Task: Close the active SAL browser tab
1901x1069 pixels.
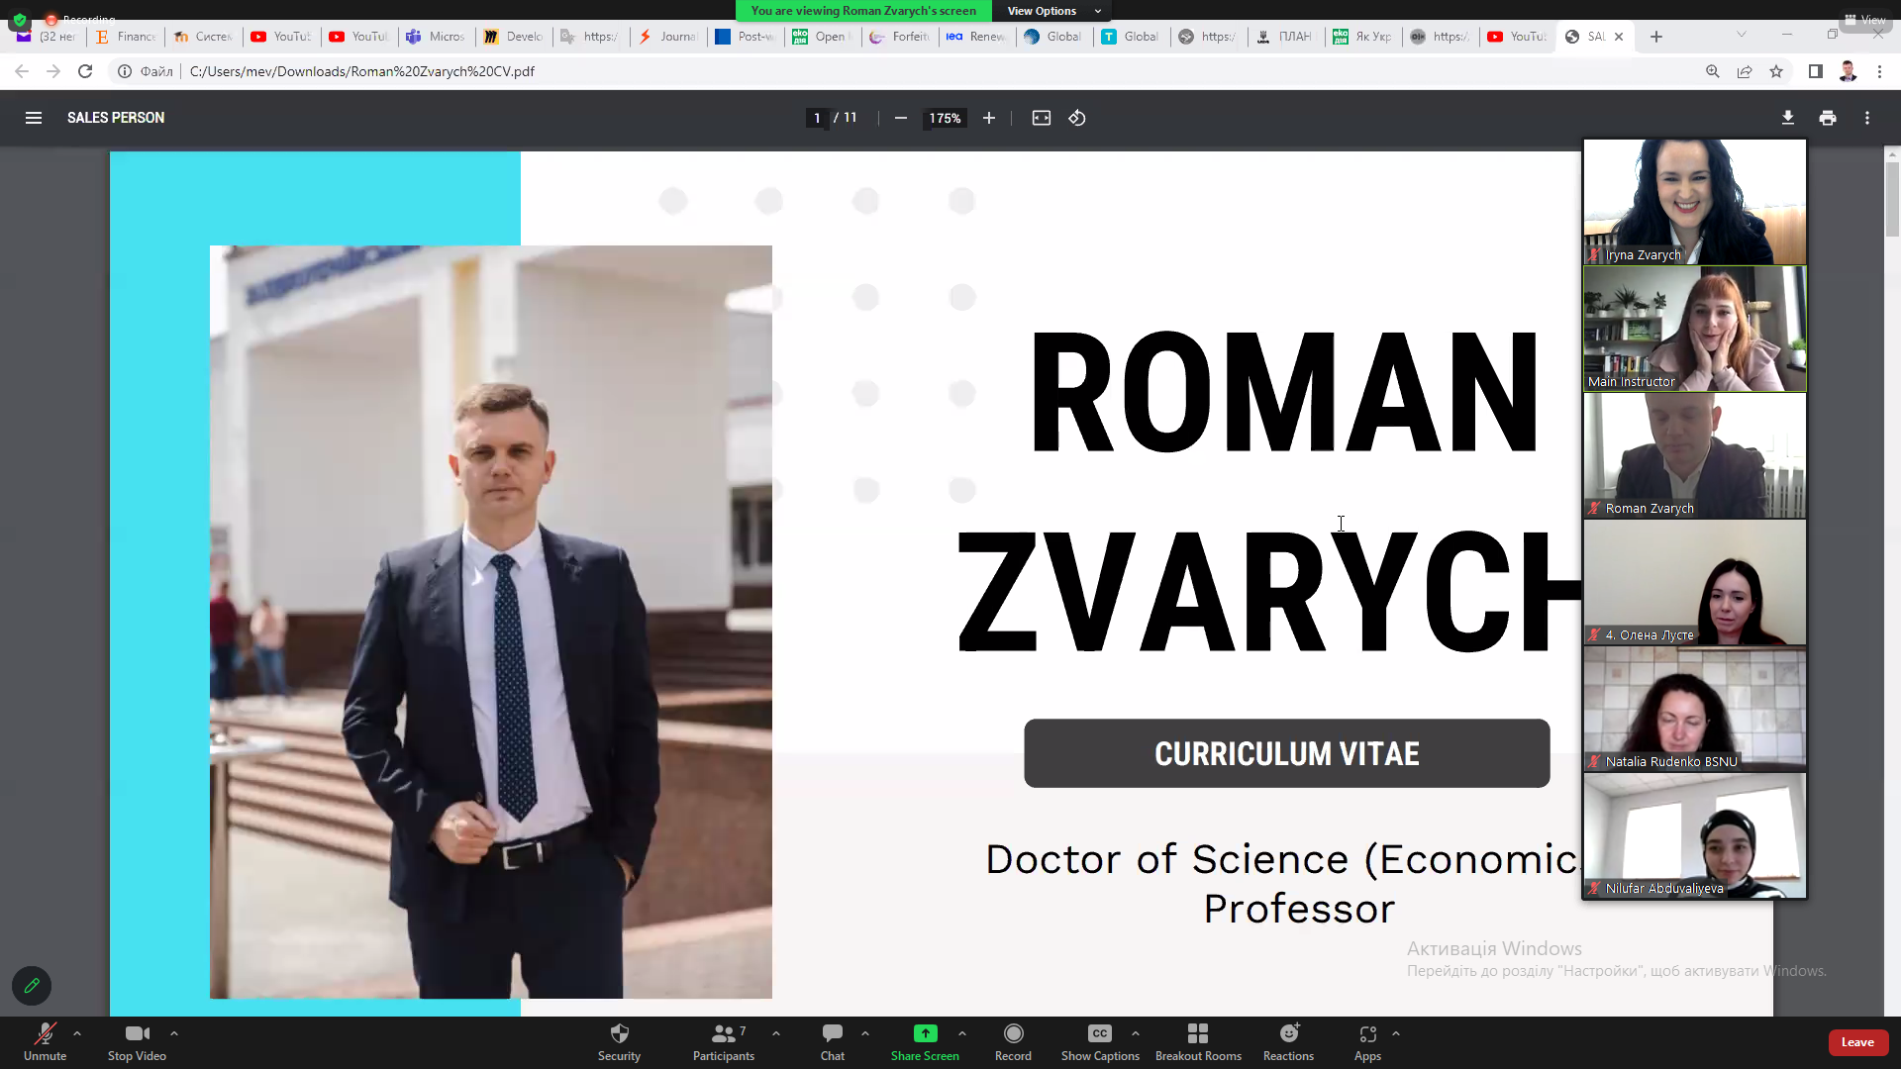Action: (1619, 37)
